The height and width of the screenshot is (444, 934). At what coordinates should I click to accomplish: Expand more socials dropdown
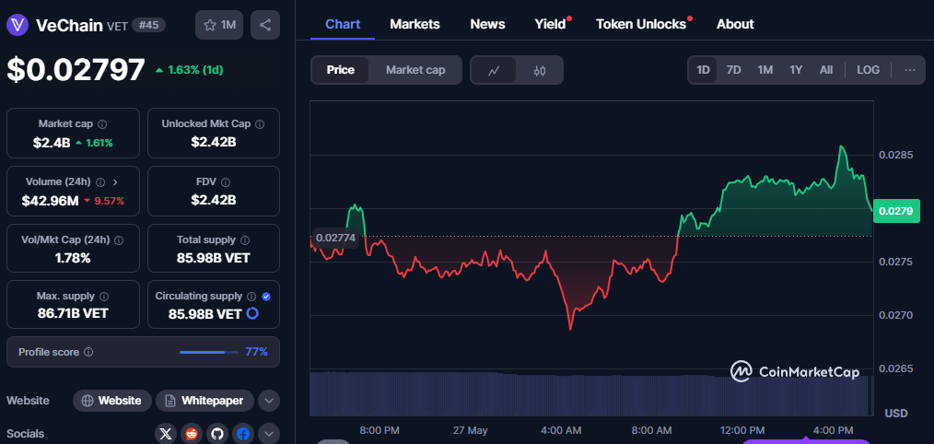tap(269, 434)
